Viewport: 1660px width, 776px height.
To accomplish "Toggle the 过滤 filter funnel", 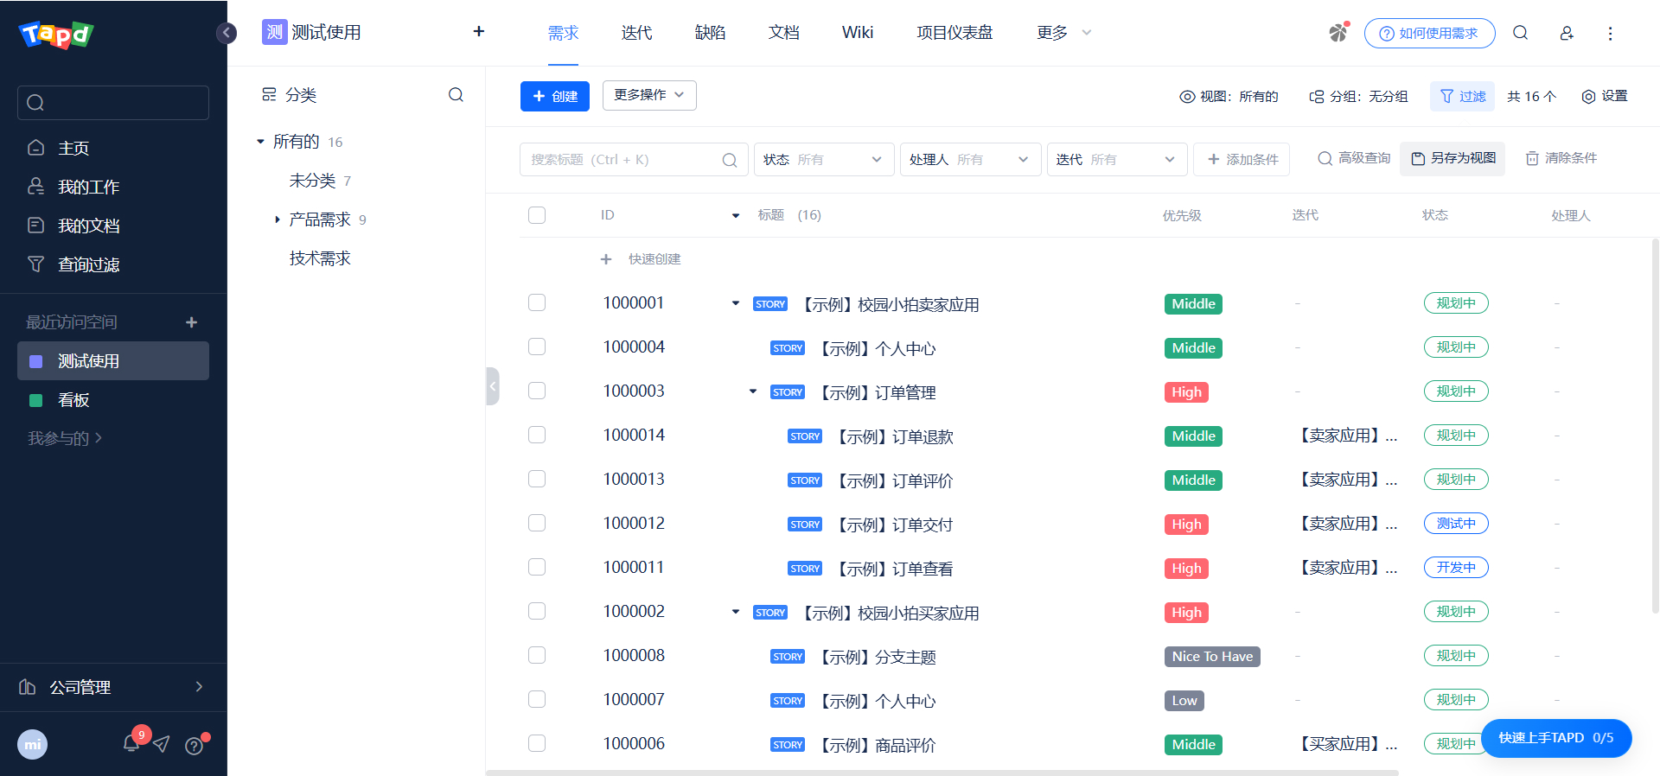I will tap(1463, 96).
